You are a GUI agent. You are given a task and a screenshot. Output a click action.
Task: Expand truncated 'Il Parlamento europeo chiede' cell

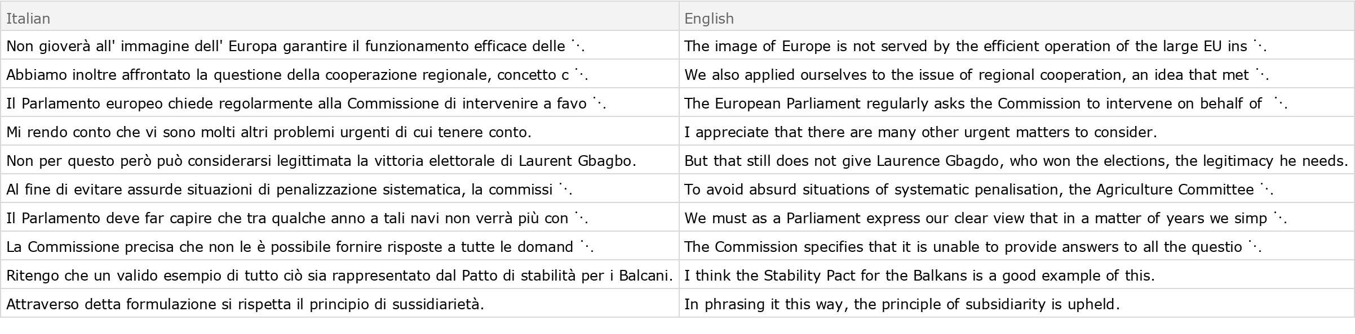point(599,103)
